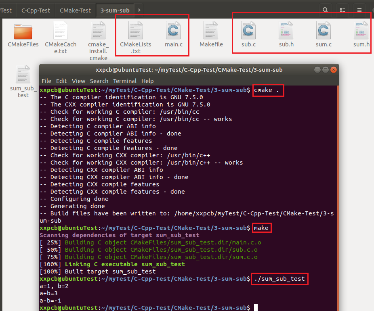The image size is (374, 311).
Task: Select the main.c source file icon
Action: tap(173, 30)
